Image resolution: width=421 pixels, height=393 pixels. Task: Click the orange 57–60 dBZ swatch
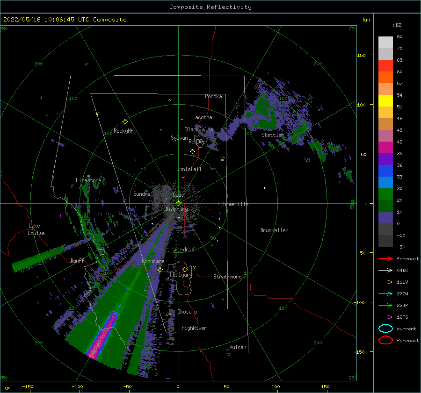point(385,78)
